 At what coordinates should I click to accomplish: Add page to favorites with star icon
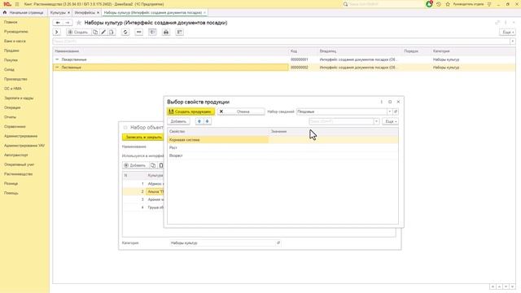pos(79,23)
